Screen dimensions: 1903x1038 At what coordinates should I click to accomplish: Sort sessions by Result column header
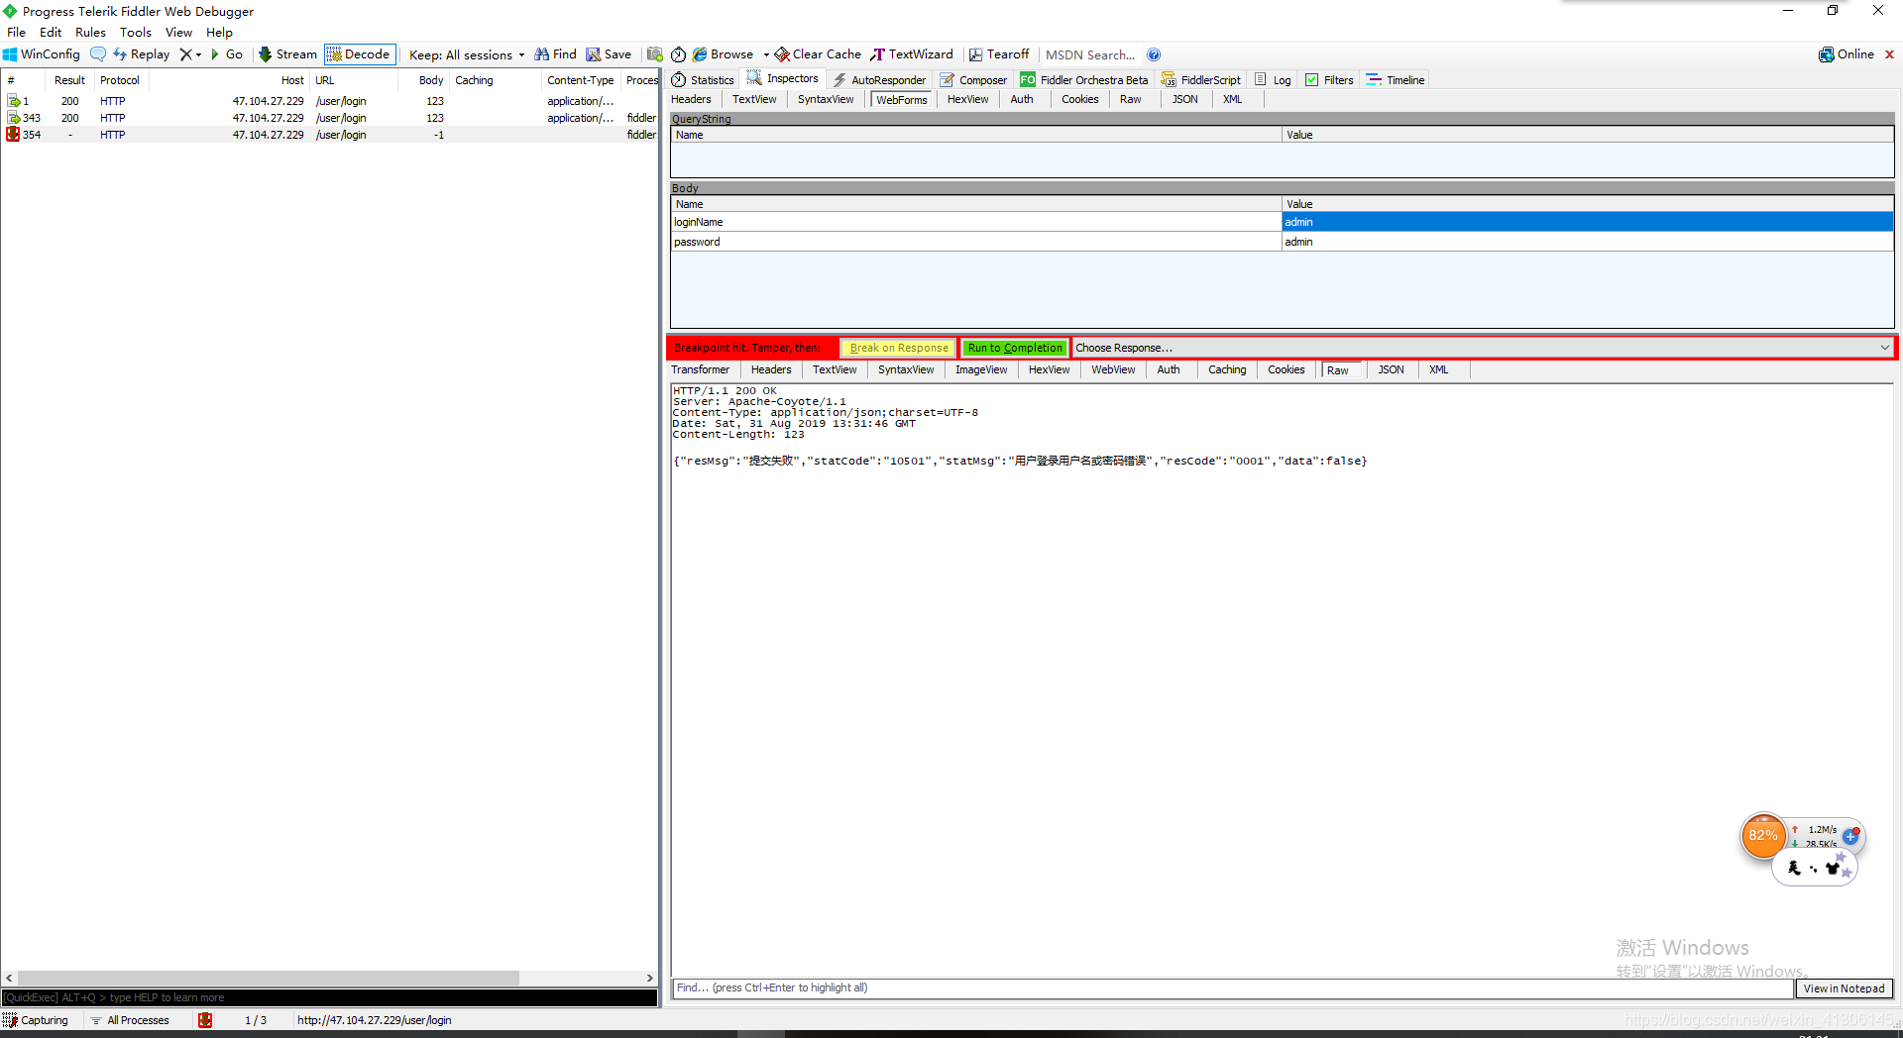69,80
